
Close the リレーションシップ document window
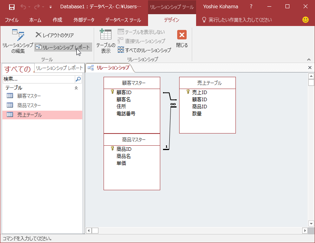310,68
